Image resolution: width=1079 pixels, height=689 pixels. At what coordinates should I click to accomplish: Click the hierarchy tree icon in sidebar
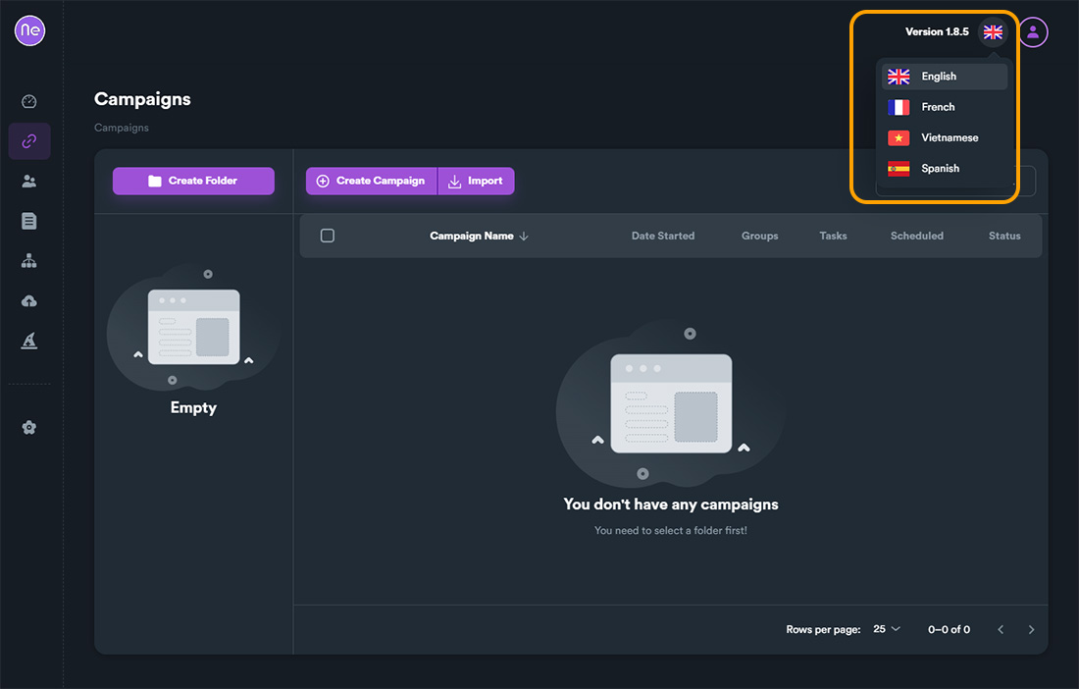pyautogui.click(x=28, y=261)
